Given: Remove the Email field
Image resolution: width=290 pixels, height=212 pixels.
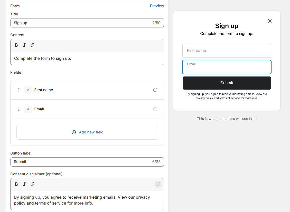Looking at the screenshot, I should [x=155, y=109].
